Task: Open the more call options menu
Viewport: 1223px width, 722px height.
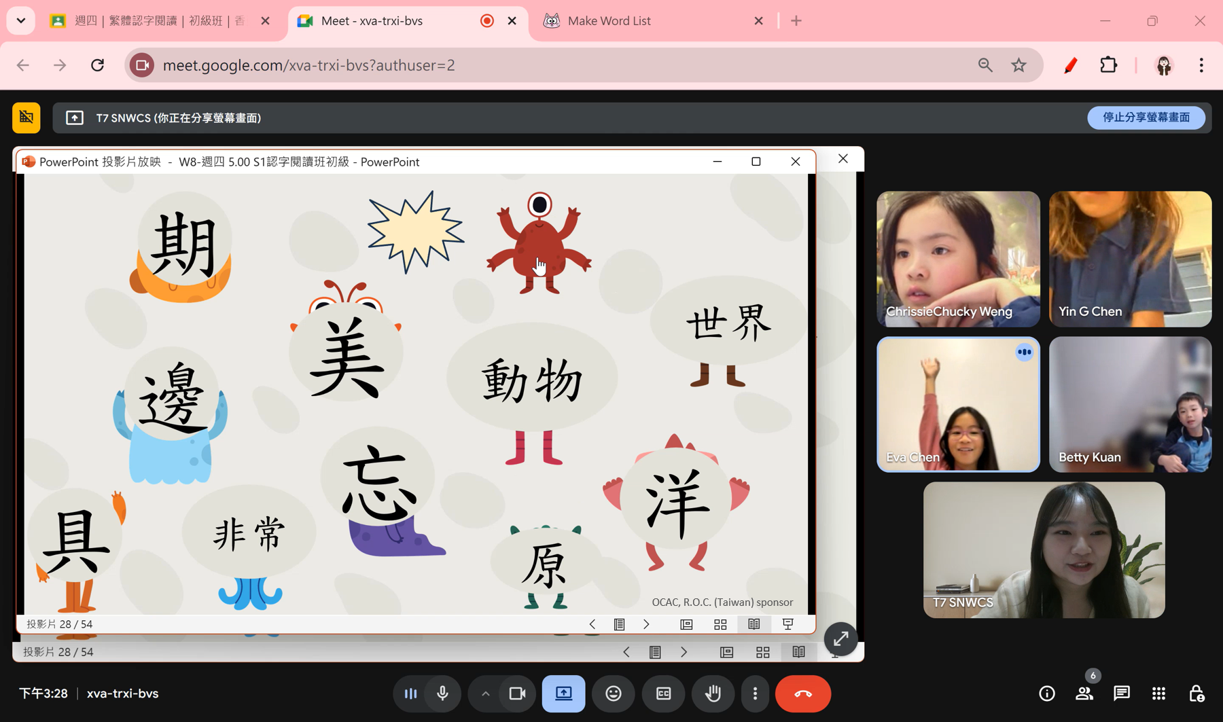Action: click(755, 693)
